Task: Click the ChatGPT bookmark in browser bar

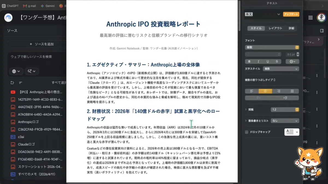Action: [10, 6]
